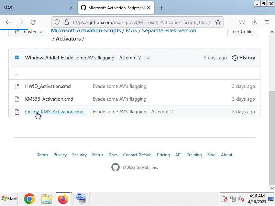The height and width of the screenshot is (206, 275).
Task: Click the padlock site security icon
Action: (x=67, y=22)
